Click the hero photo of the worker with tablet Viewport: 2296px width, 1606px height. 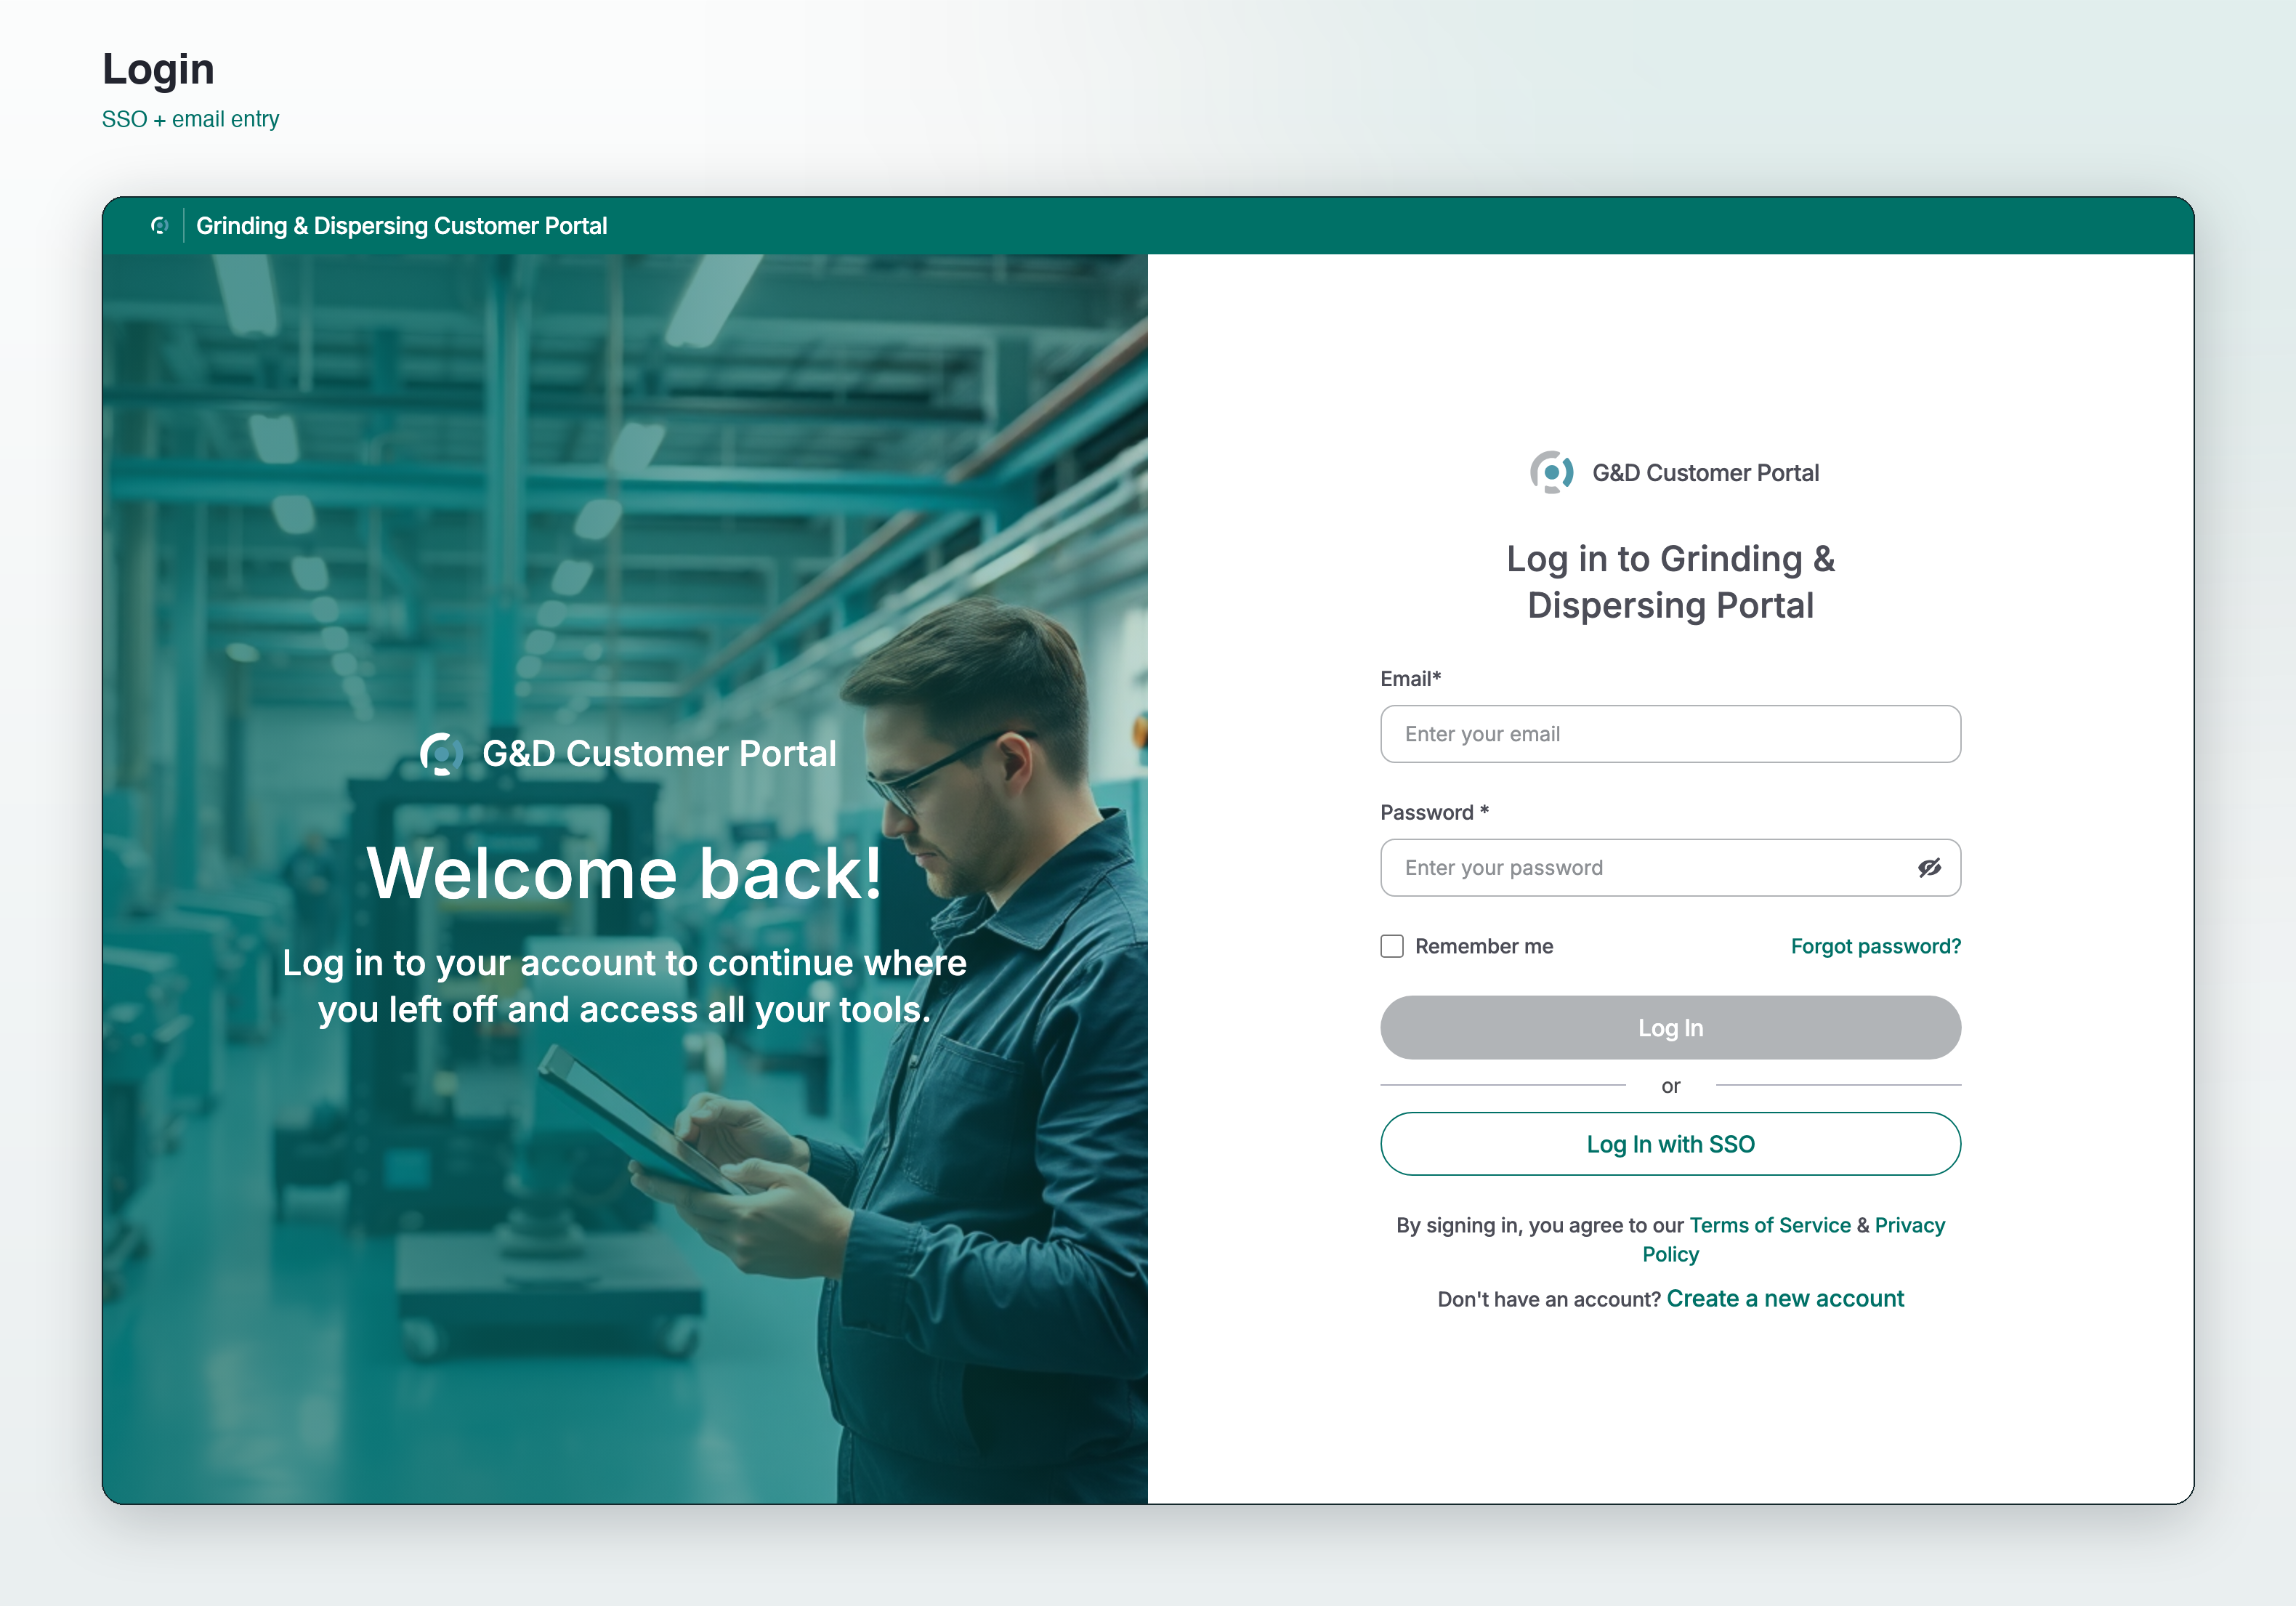625,879
